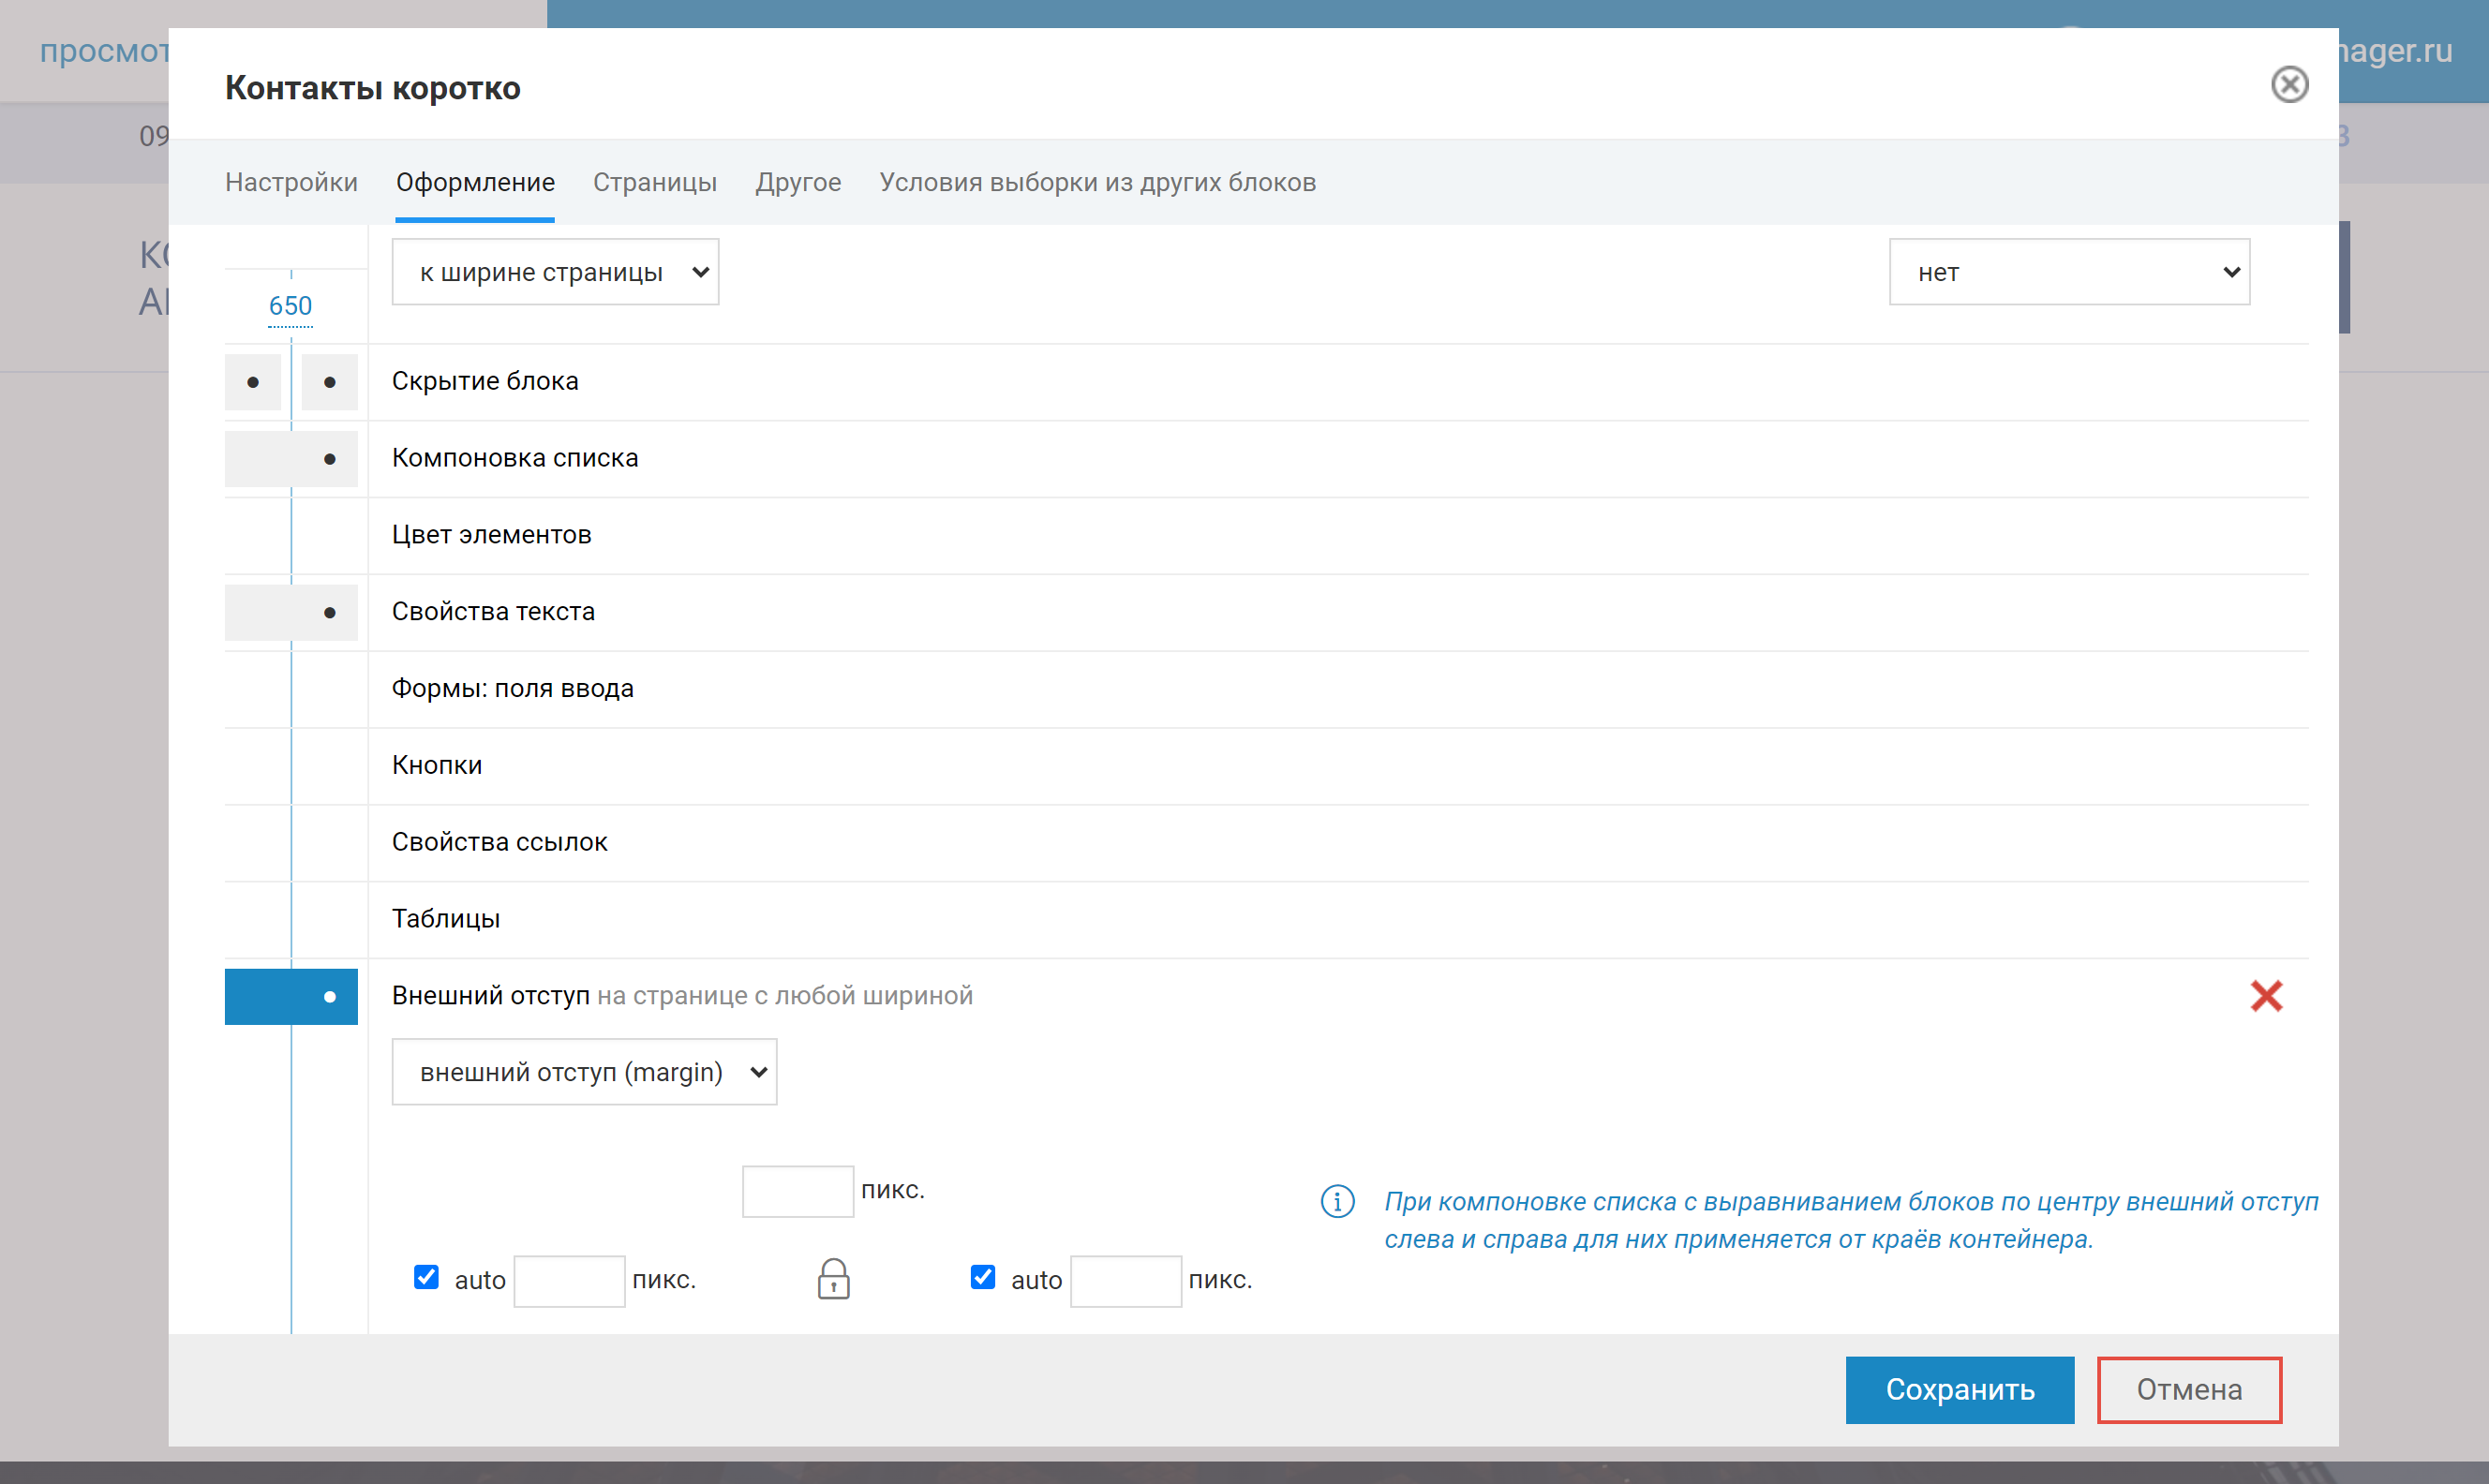
Task: Open the «внешний отступ (margin)» dropdown
Action: [x=584, y=1071]
